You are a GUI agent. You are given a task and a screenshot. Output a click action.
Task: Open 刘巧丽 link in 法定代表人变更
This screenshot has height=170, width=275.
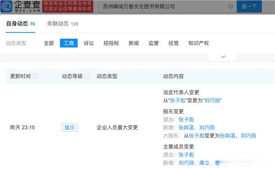pyautogui.click(x=212, y=101)
